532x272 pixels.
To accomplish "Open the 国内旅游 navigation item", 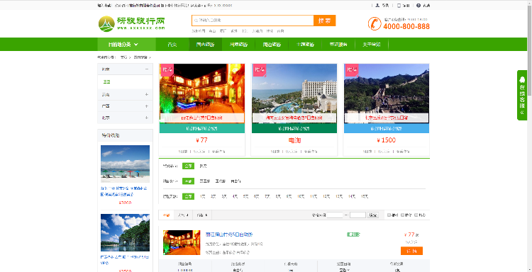I will (x=205, y=45).
